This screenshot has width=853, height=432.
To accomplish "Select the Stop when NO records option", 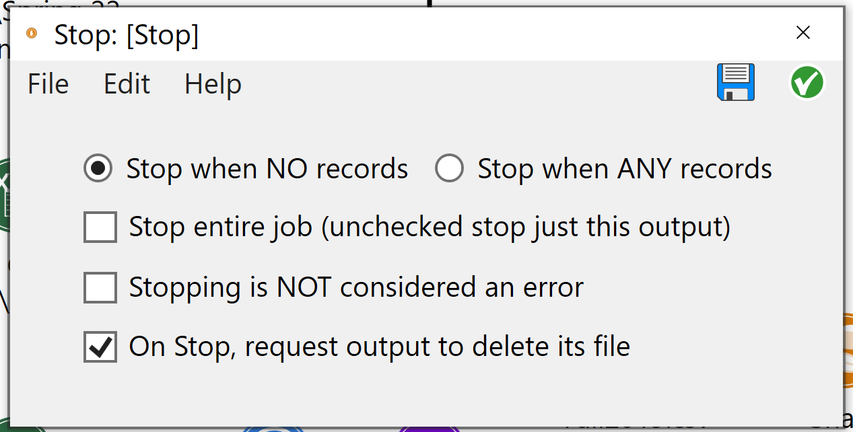I will click(246, 168).
